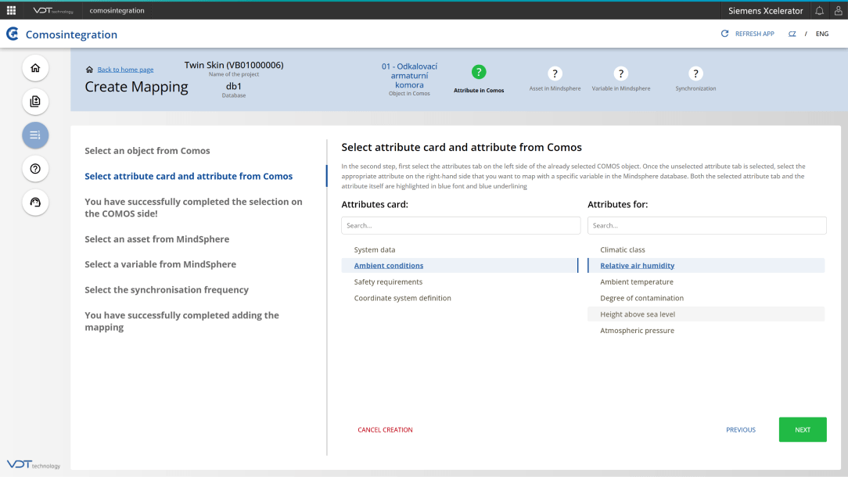Open the support headset sidebar icon

[x=35, y=203]
